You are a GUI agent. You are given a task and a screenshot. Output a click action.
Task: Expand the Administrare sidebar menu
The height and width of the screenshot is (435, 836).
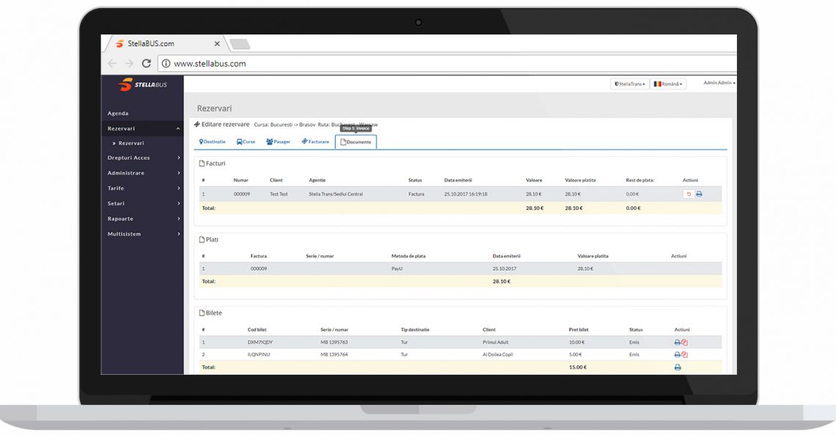coord(142,173)
